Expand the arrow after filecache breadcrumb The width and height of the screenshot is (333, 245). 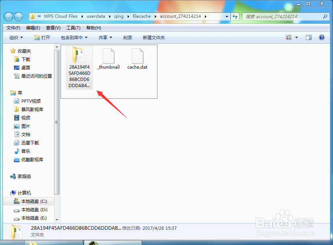click(156, 17)
